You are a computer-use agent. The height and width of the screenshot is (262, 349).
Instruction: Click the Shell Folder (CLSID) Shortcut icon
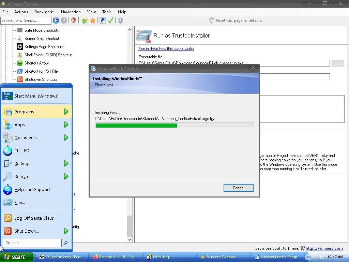click(20, 55)
